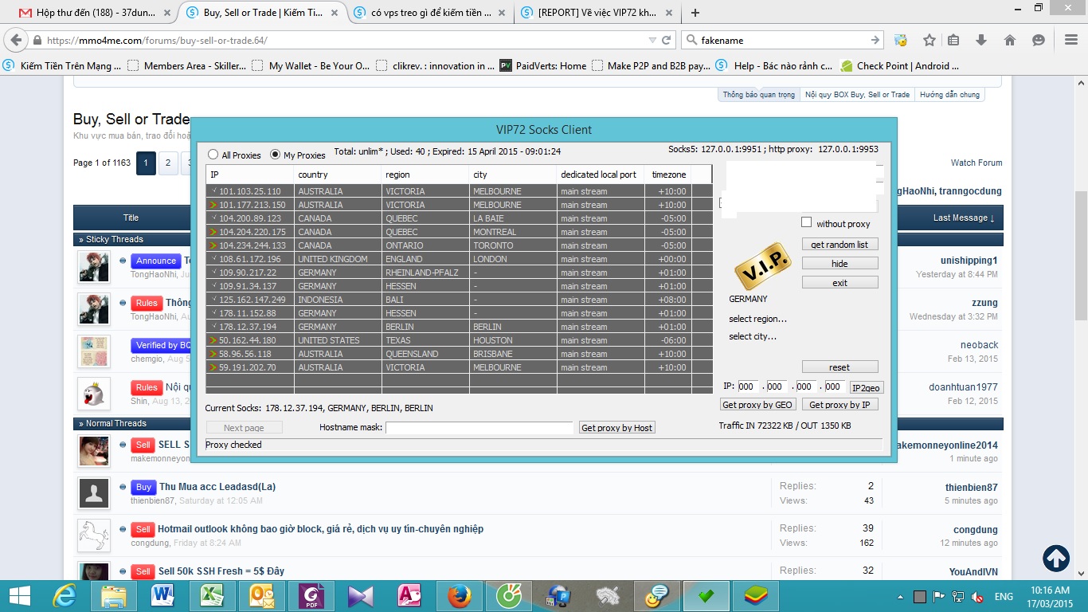Click the scroll-to-top arrow button
1088x612 pixels.
coord(1056,558)
